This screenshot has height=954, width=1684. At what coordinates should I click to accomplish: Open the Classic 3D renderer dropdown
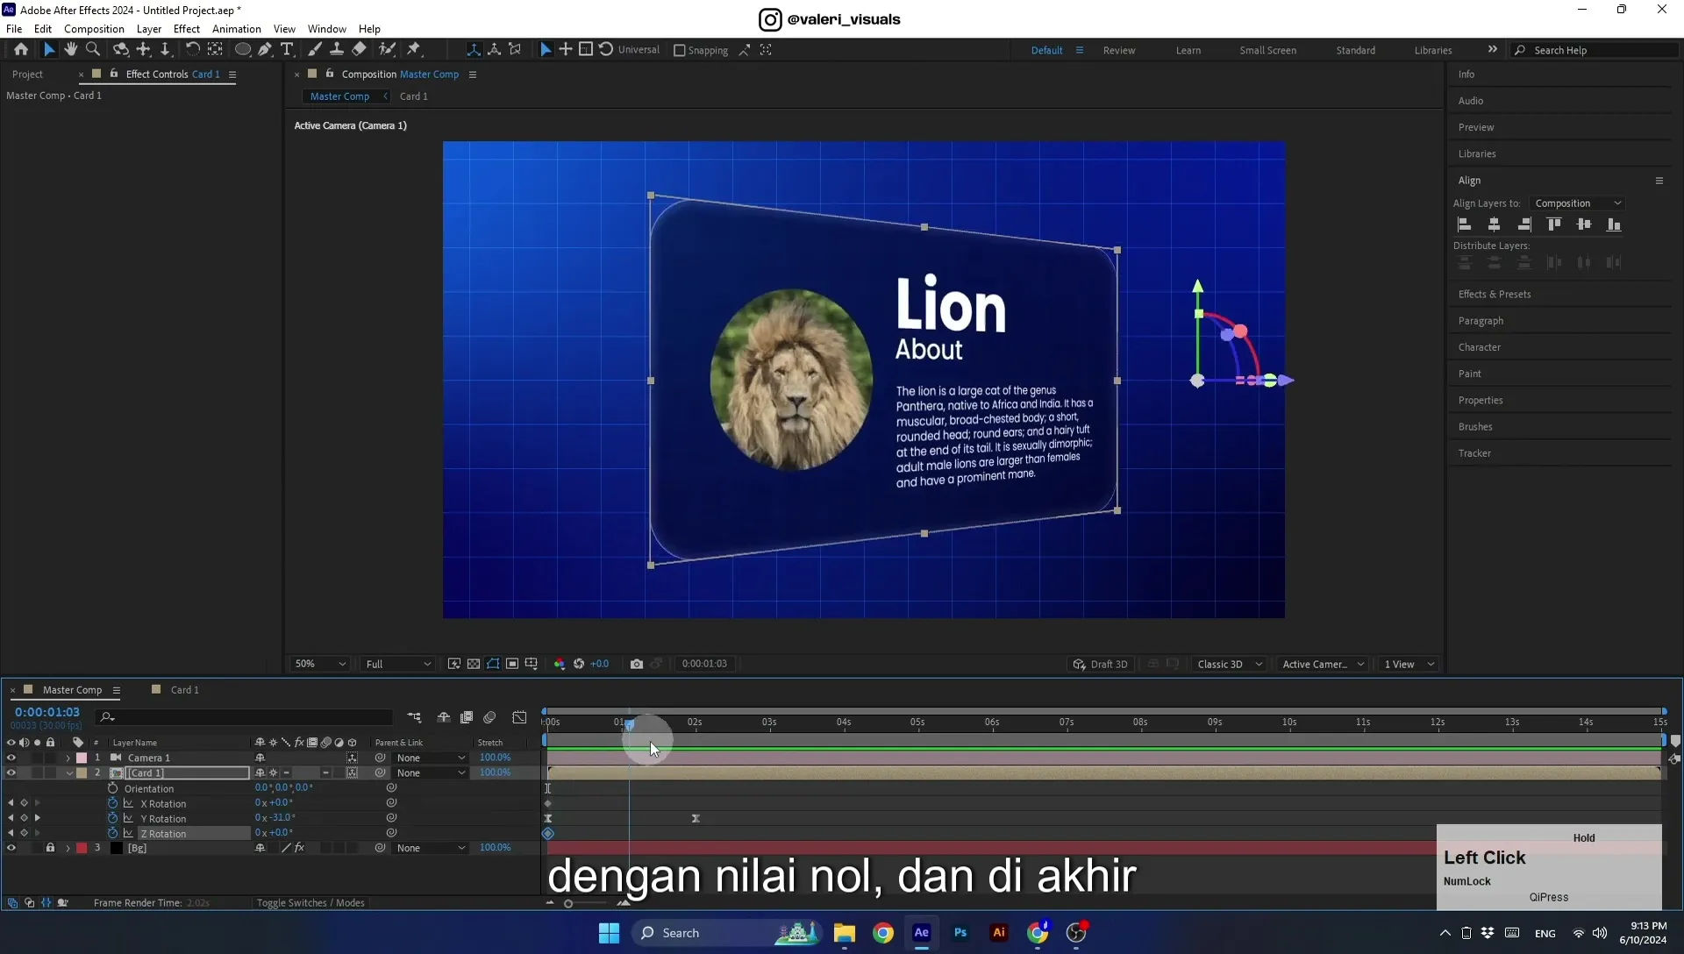(x=1230, y=664)
